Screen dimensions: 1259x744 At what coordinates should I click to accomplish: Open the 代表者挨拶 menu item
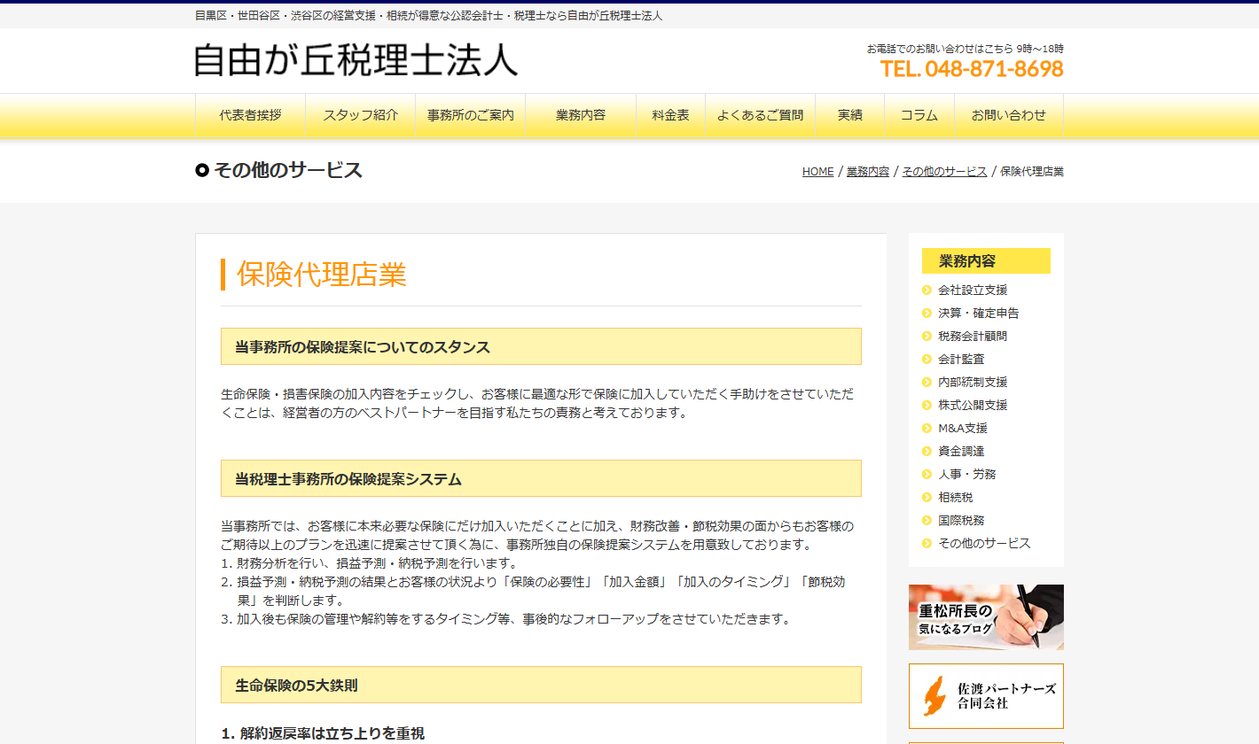250,115
